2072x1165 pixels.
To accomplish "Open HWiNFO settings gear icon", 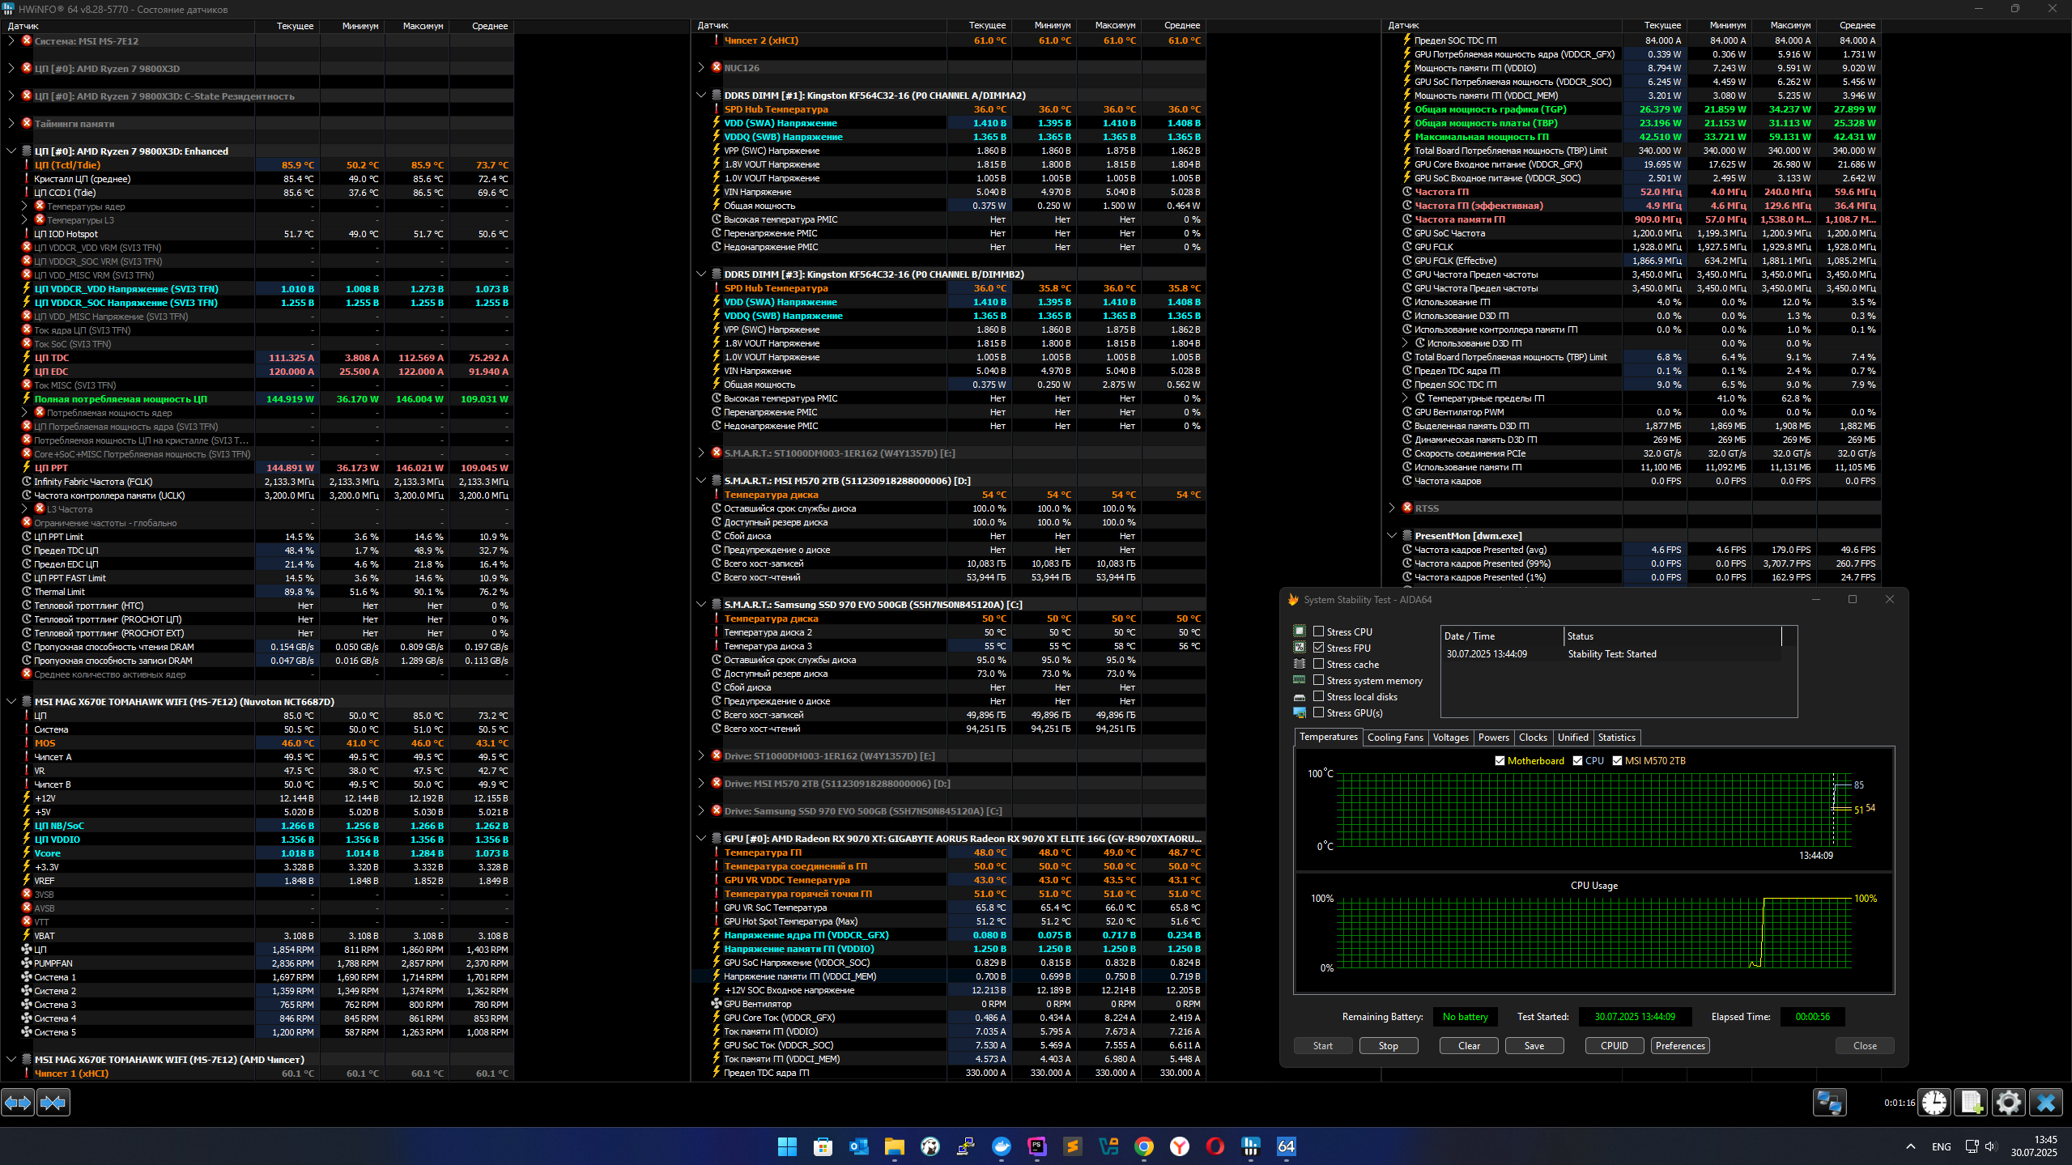I will pyautogui.click(x=2009, y=1103).
